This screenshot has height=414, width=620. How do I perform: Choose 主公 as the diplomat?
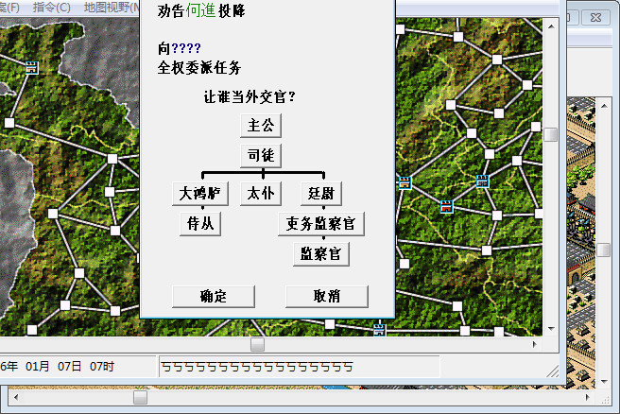261,126
